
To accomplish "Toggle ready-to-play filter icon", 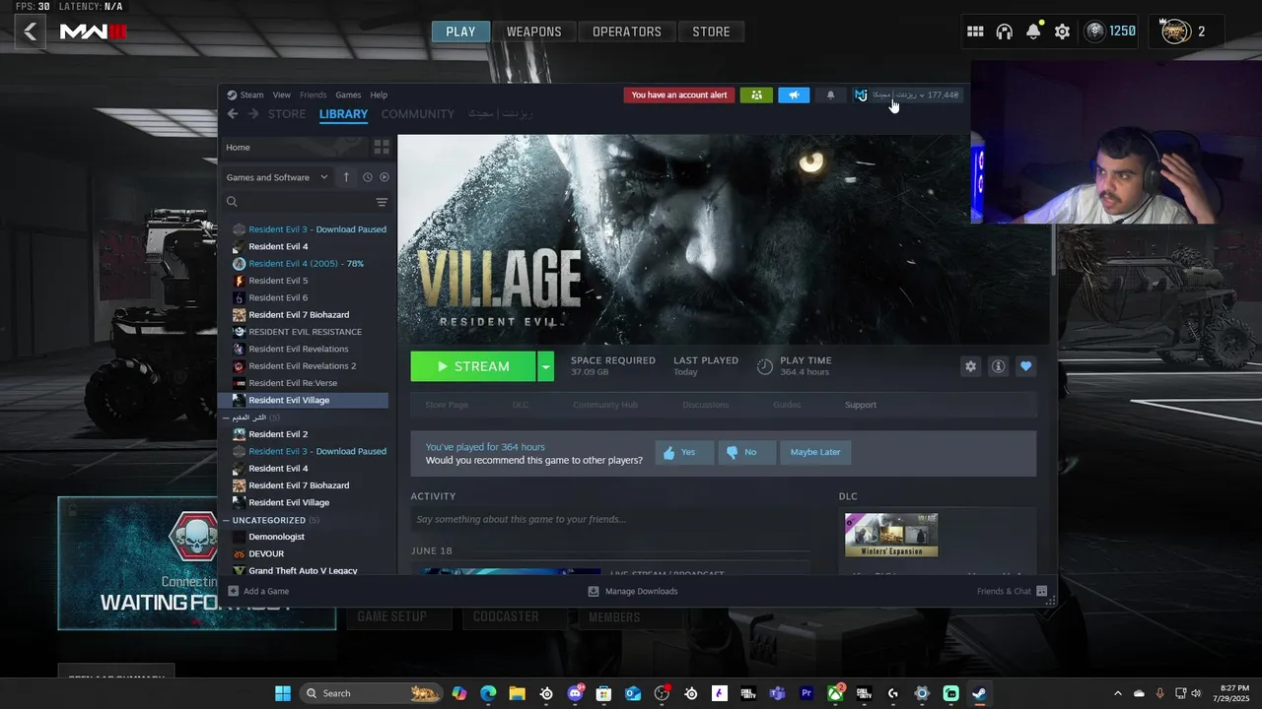I will (385, 177).
